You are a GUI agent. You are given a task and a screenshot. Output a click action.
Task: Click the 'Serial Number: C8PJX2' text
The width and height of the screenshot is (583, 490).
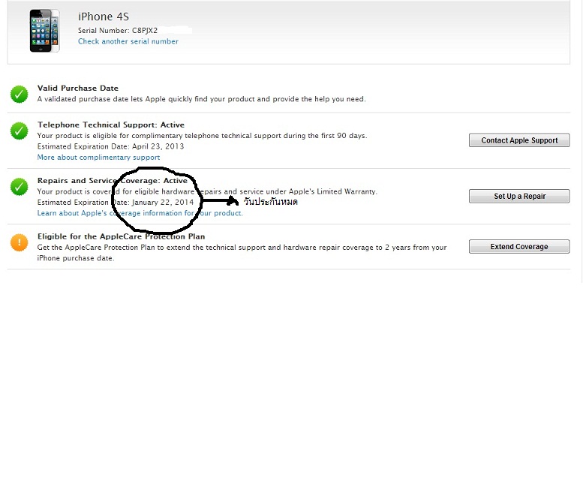tap(118, 31)
